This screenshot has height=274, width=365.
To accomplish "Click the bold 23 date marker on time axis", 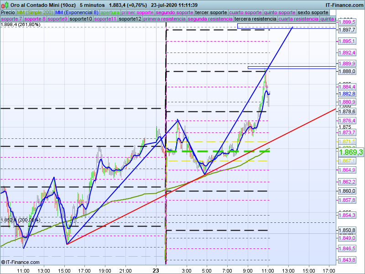I will point(156,270).
